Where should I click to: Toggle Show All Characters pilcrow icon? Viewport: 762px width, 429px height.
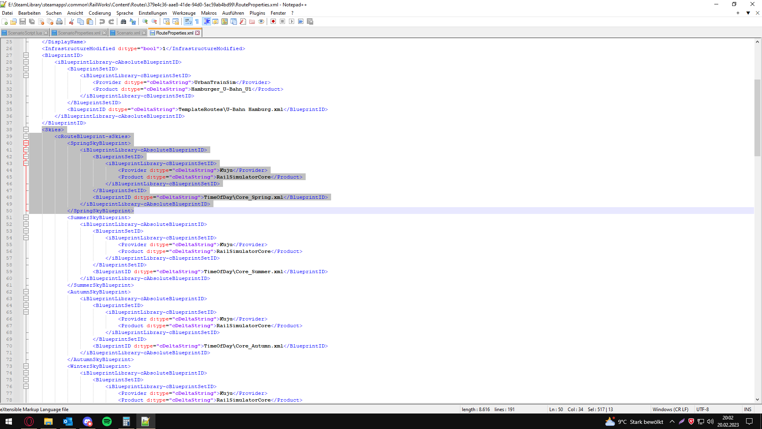(197, 21)
